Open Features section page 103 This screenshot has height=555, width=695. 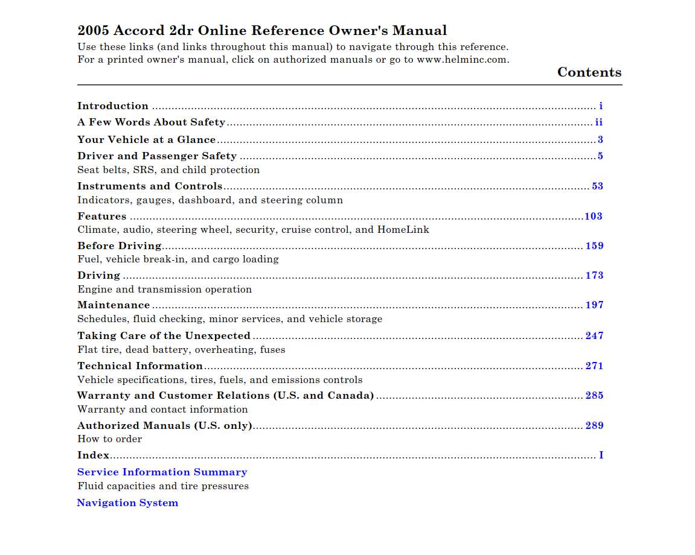pos(594,216)
